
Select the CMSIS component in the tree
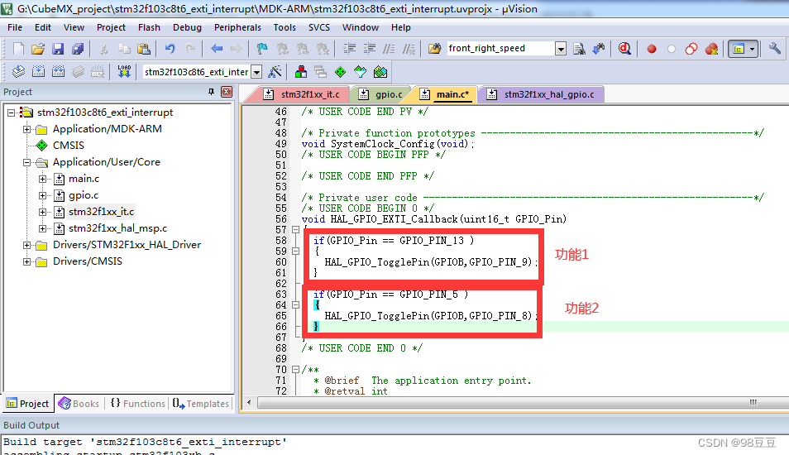69,146
